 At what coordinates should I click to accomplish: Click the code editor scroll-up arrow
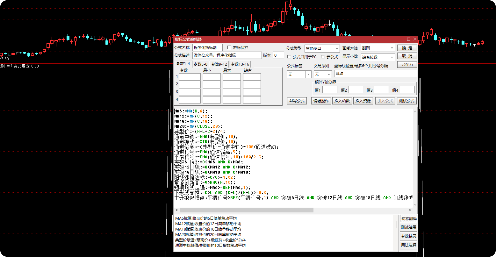(415, 111)
